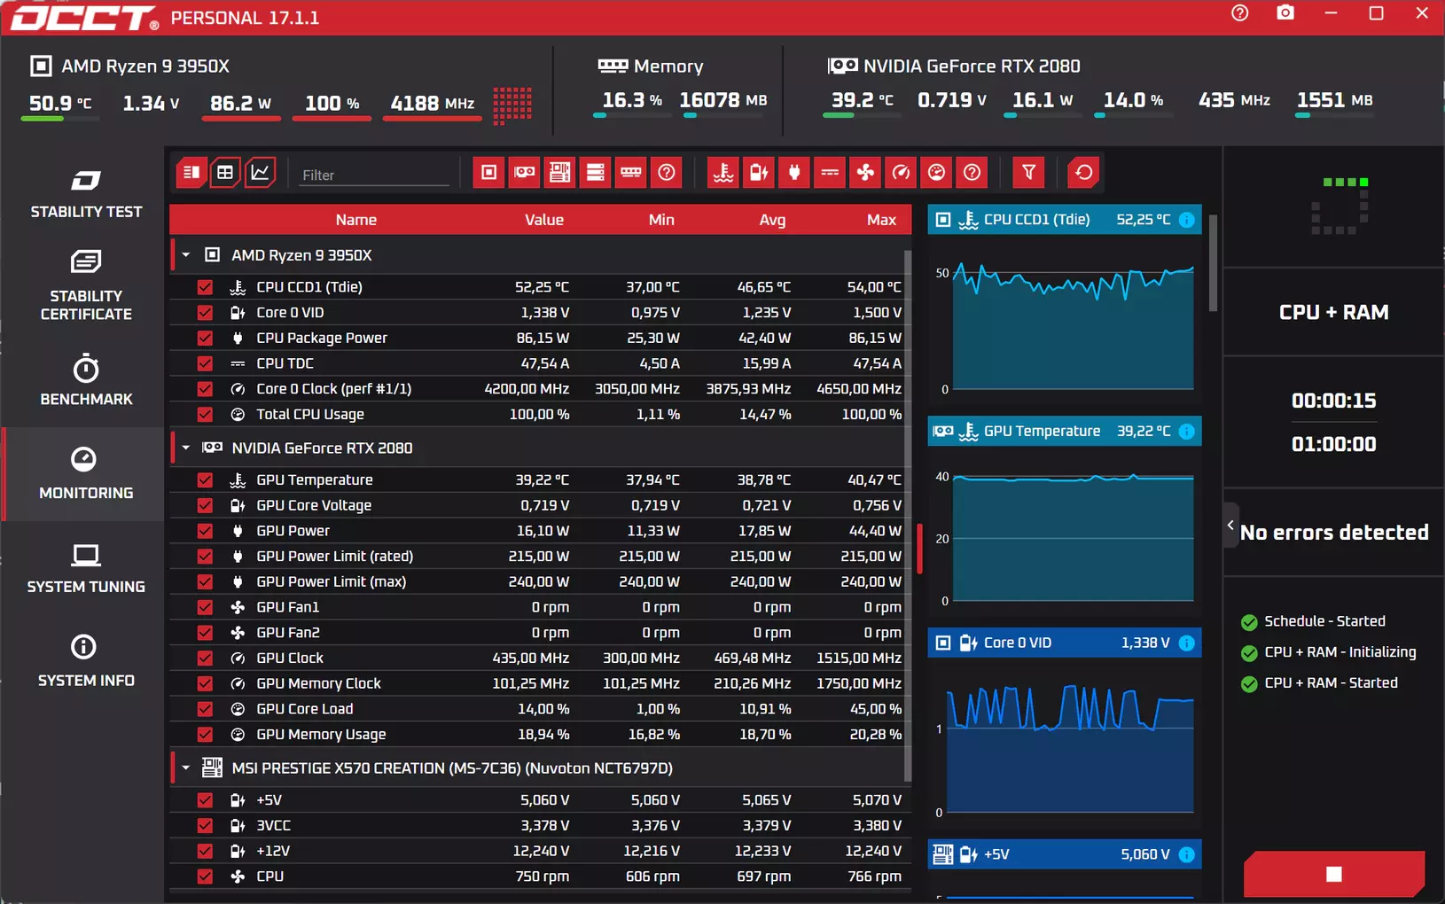The image size is (1445, 904).
Task: Open the System Info section
Action: (x=86, y=661)
